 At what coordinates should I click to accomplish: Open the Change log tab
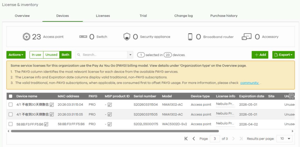pos(184,16)
